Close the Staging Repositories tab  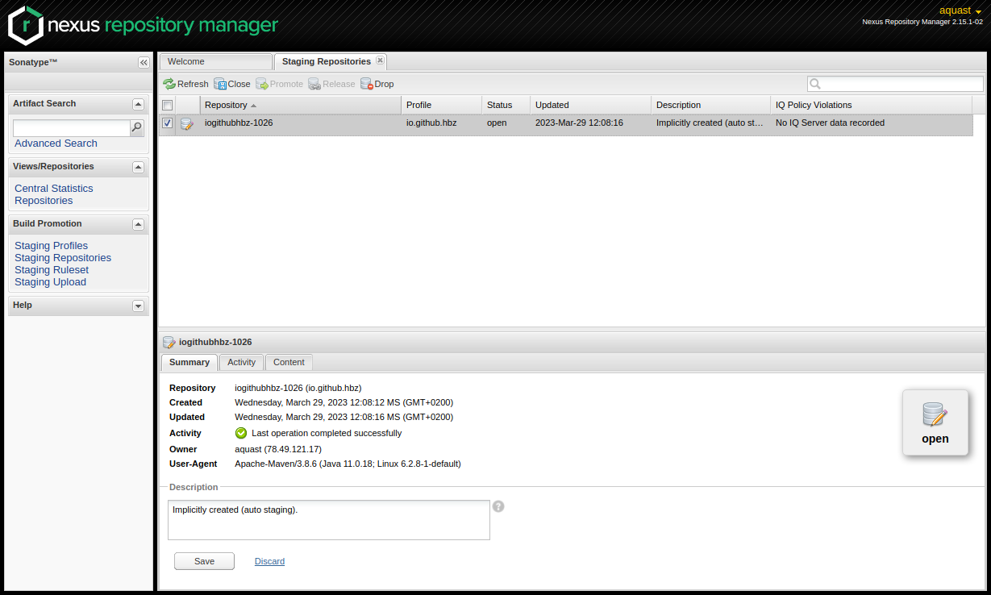tap(381, 60)
